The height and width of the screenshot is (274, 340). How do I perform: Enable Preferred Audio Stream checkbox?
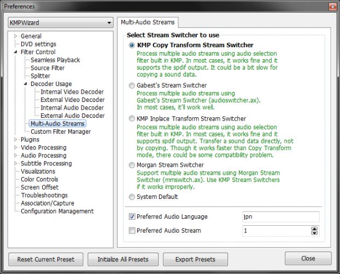point(132,230)
